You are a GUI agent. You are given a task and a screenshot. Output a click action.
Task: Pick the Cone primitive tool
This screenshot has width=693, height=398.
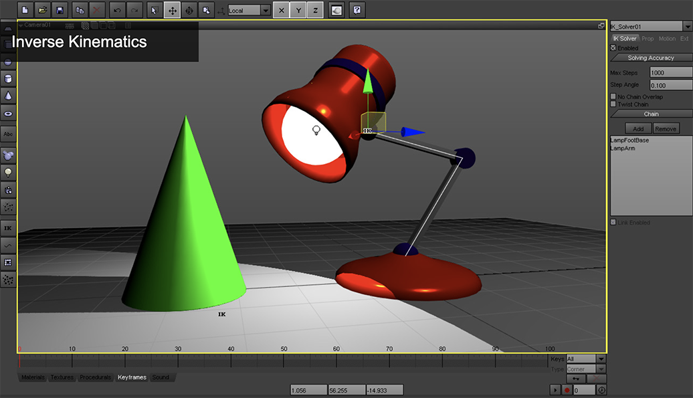point(8,96)
